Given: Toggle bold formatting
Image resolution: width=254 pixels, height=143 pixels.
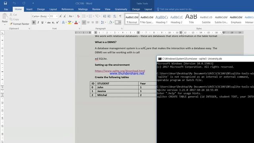Looking at the screenshot, I should point(34,22).
